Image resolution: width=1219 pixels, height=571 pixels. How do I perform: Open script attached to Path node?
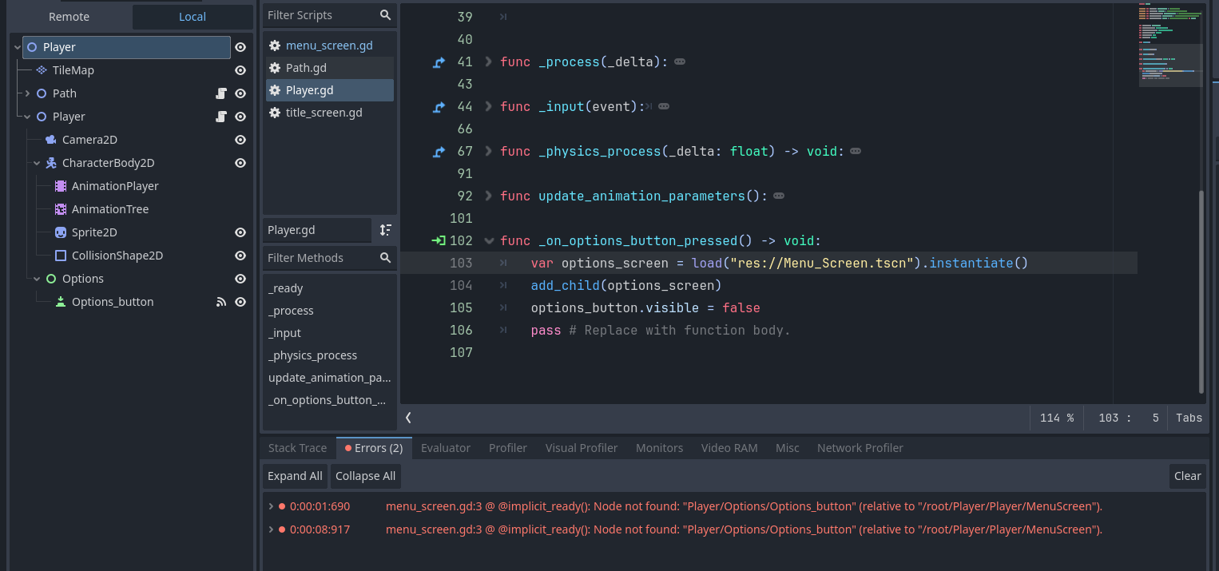click(x=221, y=93)
